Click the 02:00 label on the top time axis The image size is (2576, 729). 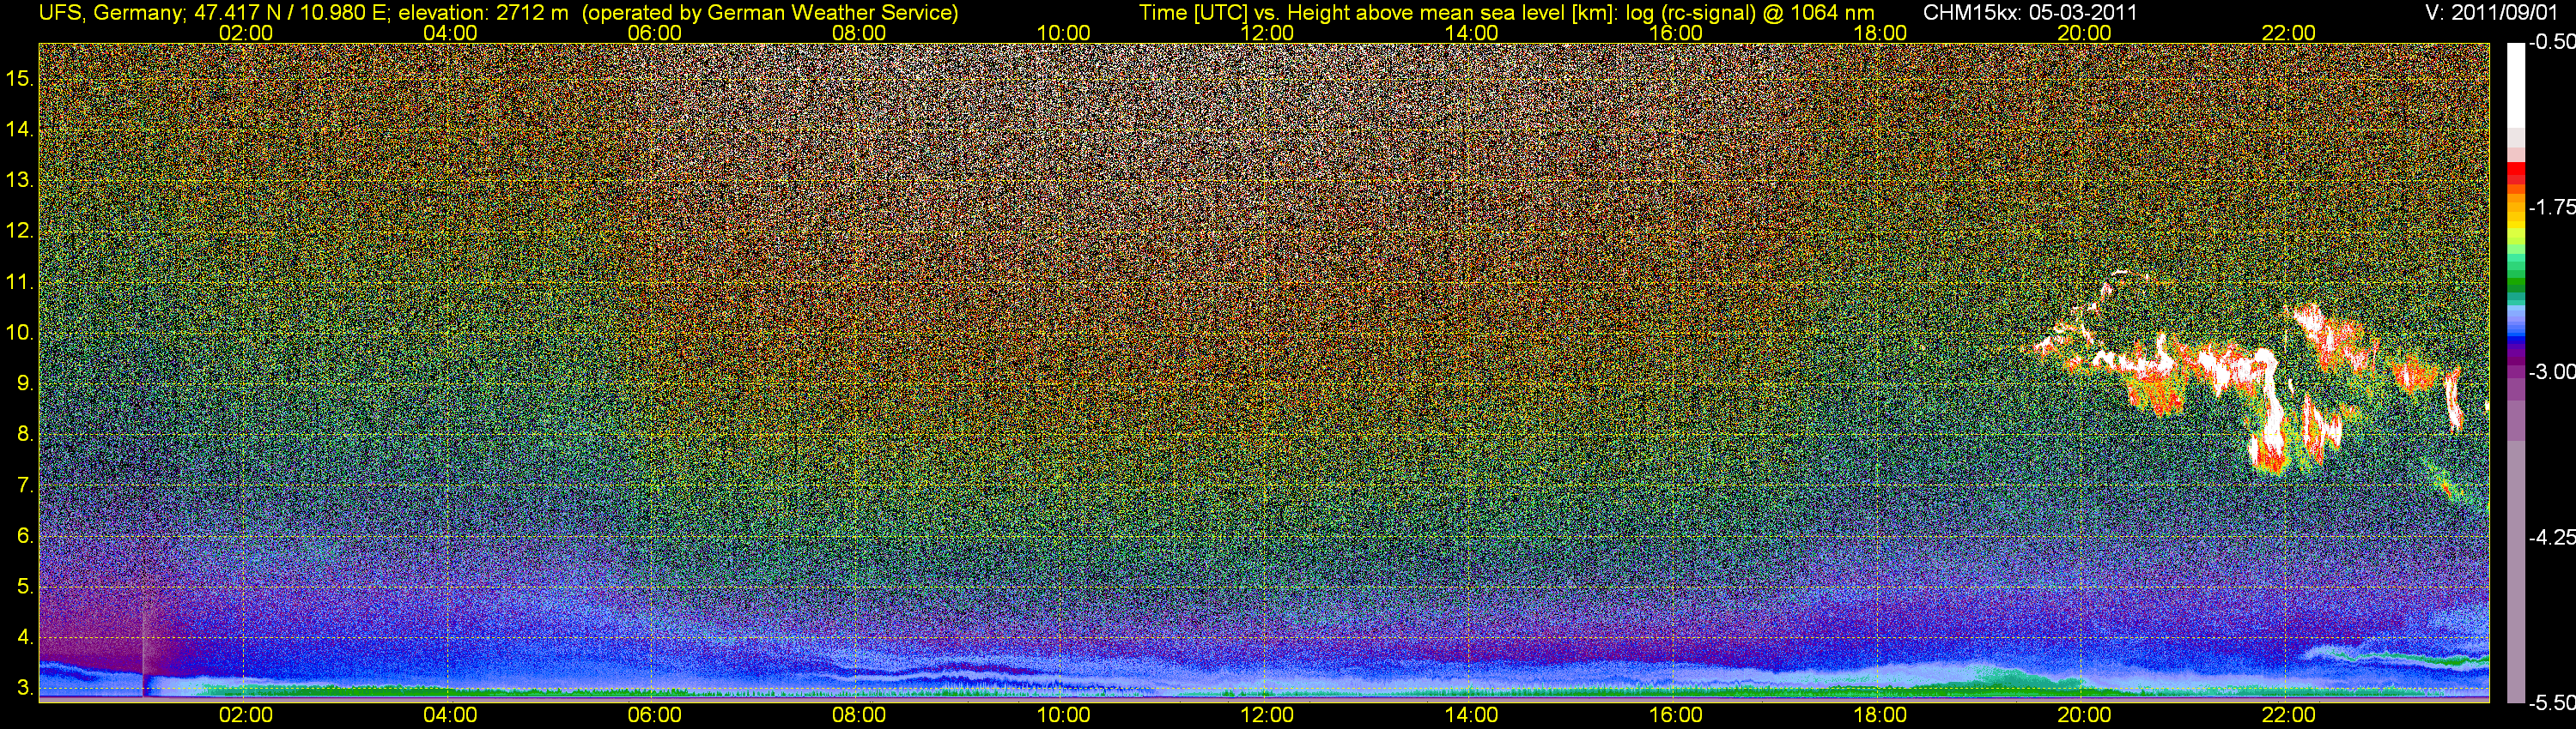pyautogui.click(x=245, y=33)
